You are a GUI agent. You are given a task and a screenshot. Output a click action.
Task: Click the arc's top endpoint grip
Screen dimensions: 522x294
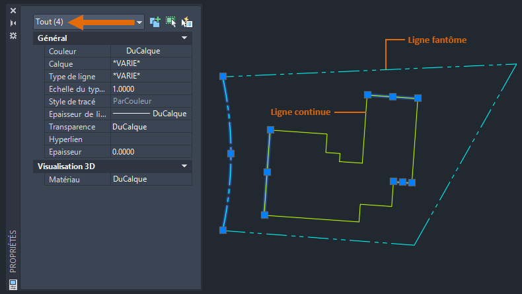tap(223, 77)
